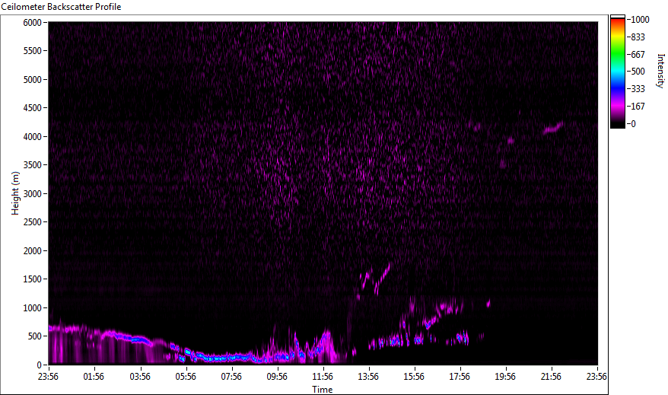Click the 15:56 time tick label
The height and width of the screenshot is (395, 668).
click(x=414, y=377)
